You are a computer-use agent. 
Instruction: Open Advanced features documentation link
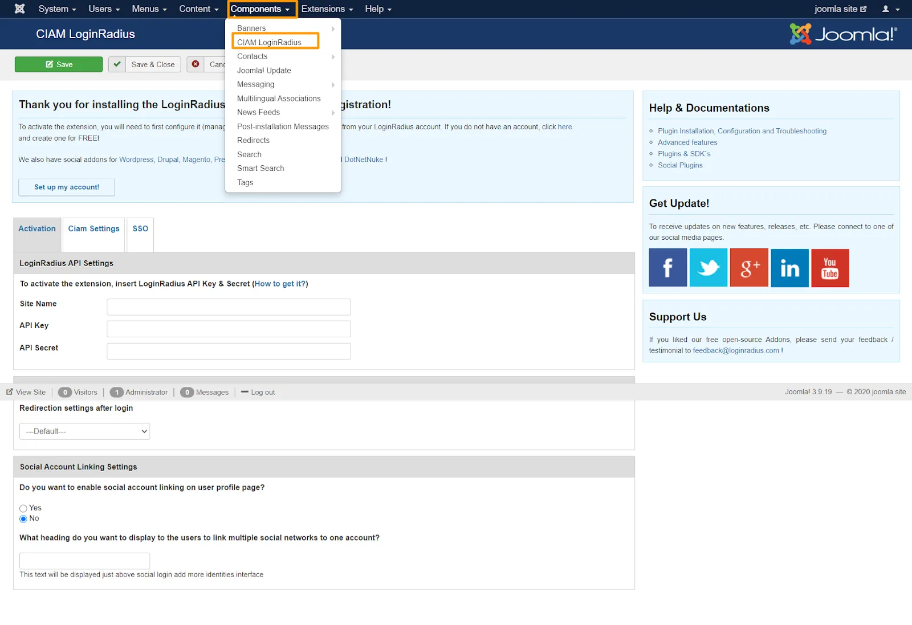pyautogui.click(x=687, y=142)
